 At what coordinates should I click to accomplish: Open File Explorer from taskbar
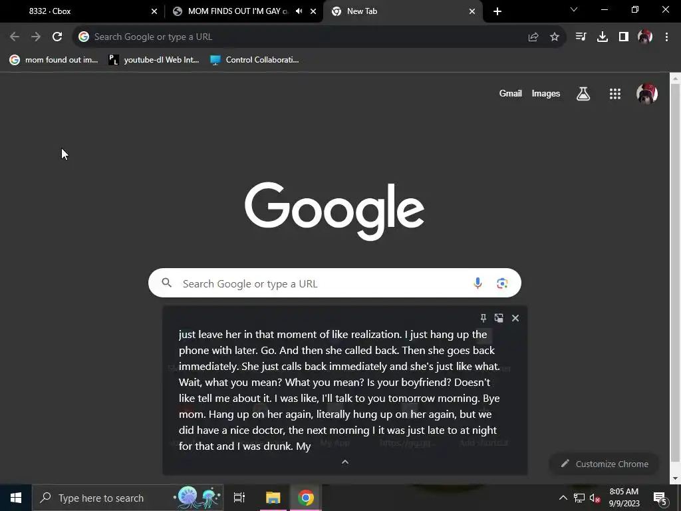tap(273, 498)
